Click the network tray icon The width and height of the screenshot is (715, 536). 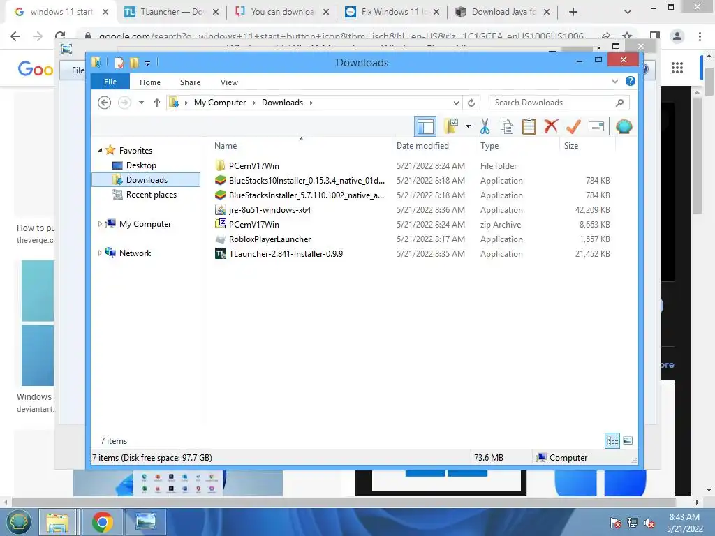(633, 523)
